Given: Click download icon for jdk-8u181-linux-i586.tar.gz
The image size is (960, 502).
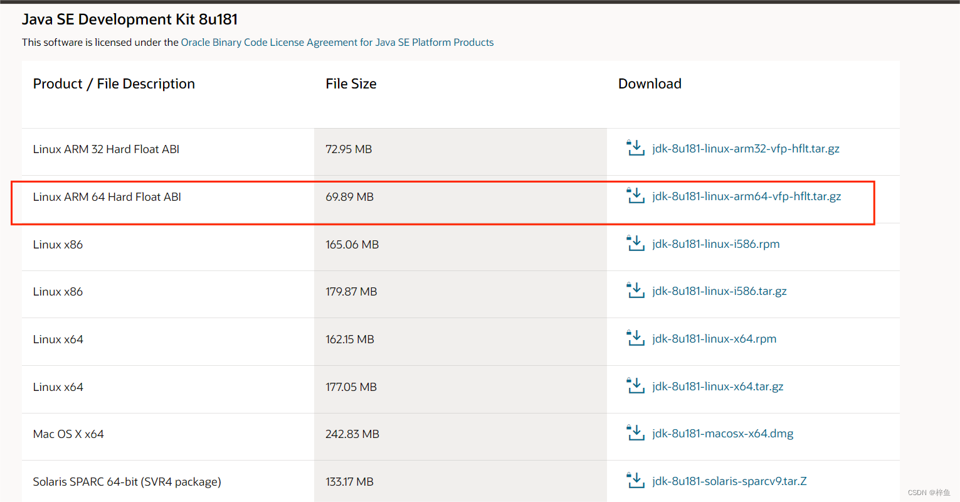Looking at the screenshot, I should click(636, 291).
